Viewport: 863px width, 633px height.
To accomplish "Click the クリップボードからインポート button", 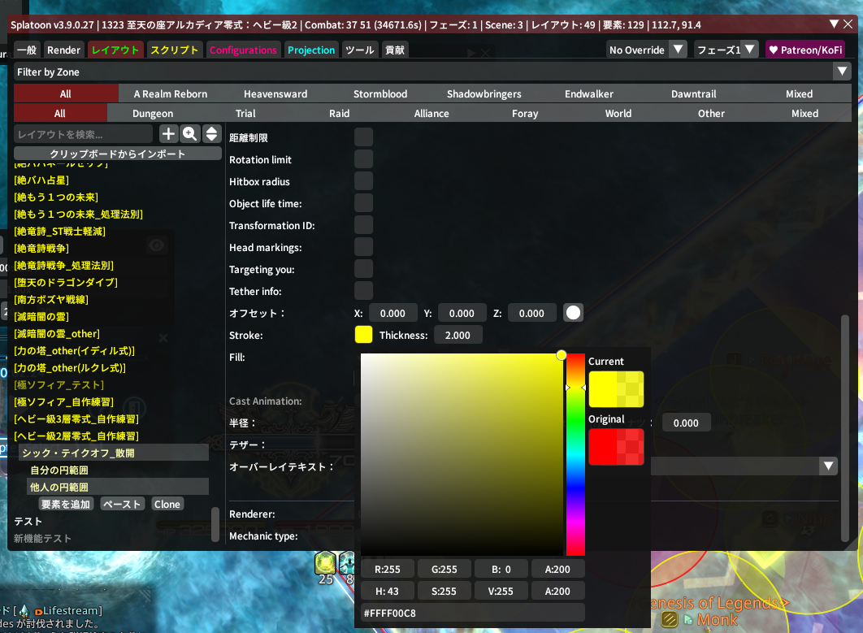I will point(118,154).
